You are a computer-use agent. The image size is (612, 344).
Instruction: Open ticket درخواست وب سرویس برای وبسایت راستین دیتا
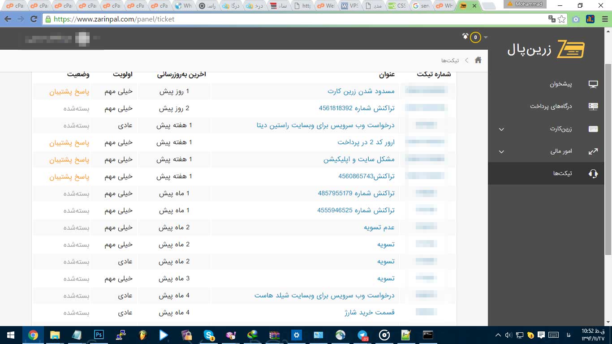(x=326, y=125)
